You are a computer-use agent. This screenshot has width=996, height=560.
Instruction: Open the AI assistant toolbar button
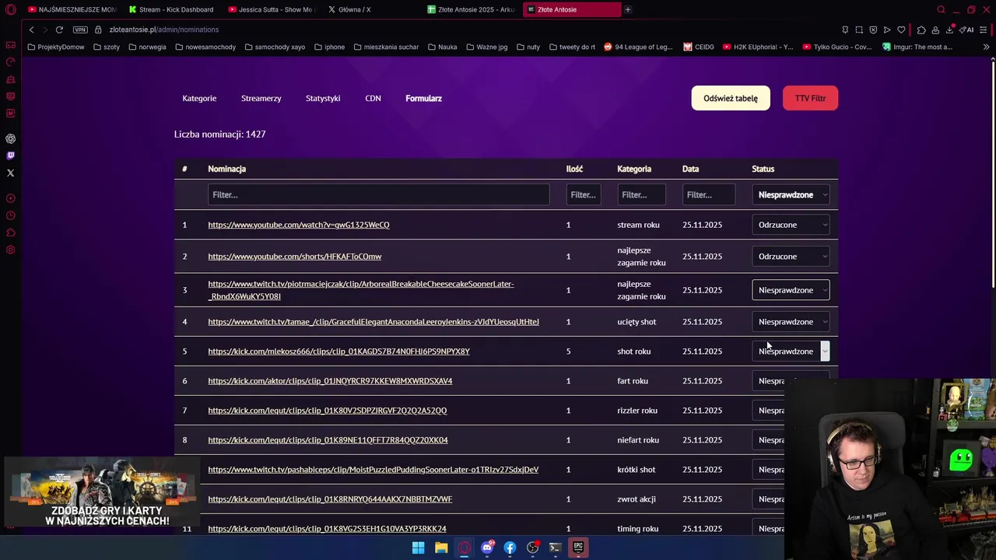[966, 30]
